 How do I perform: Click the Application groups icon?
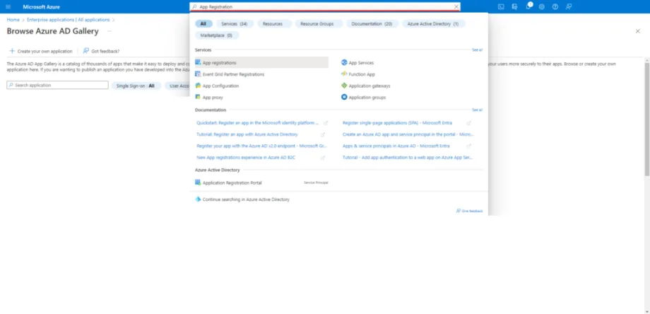point(344,97)
